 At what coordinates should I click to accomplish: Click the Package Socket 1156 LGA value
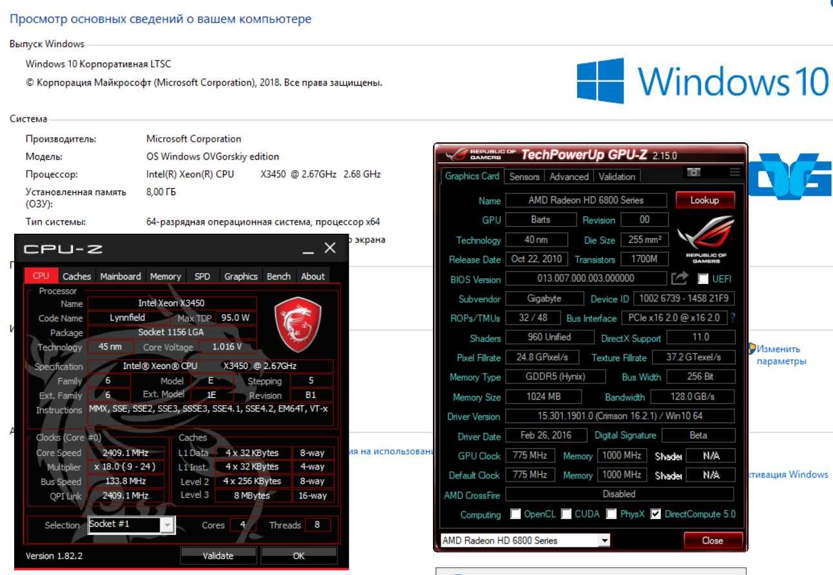click(171, 332)
